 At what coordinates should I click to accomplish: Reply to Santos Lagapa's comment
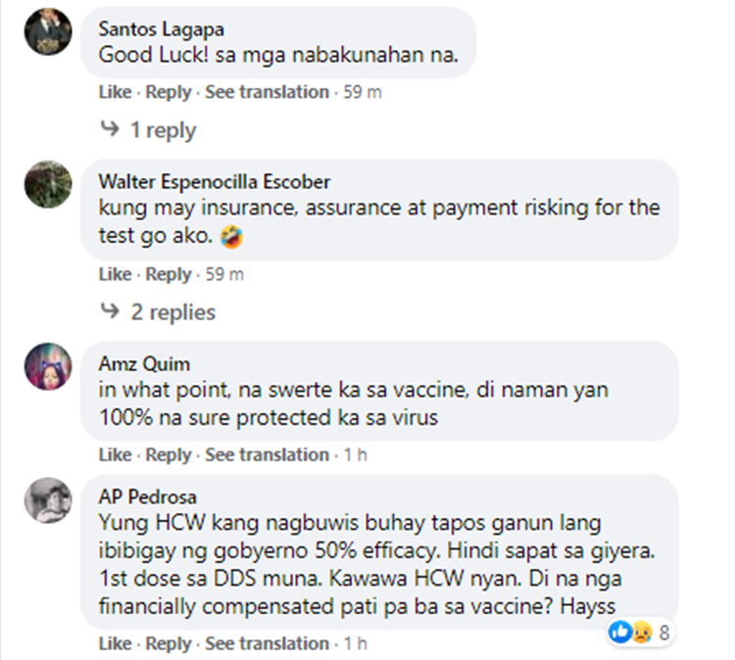pos(169,92)
